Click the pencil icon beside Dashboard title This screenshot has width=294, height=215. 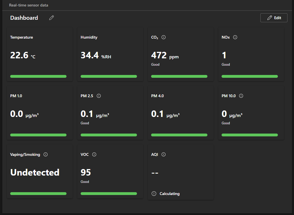pyautogui.click(x=51, y=18)
